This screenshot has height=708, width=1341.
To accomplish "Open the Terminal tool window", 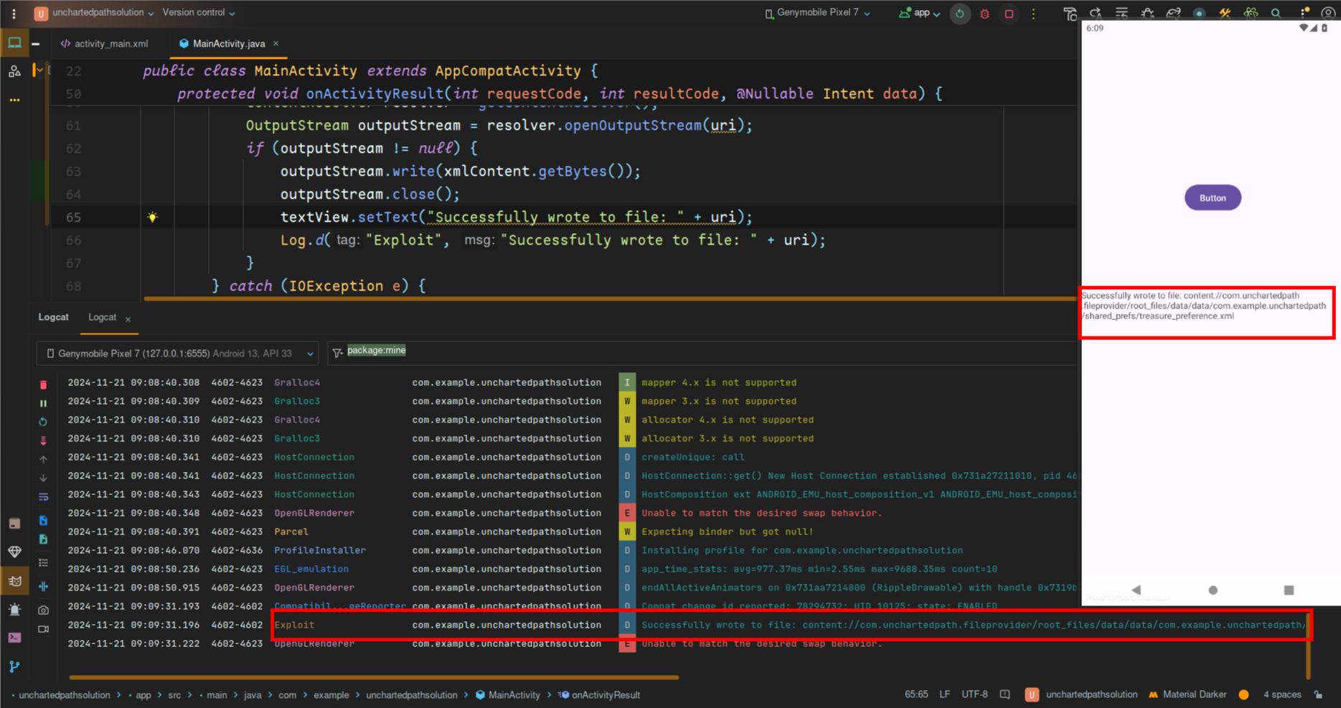I will (x=14, y=638).
